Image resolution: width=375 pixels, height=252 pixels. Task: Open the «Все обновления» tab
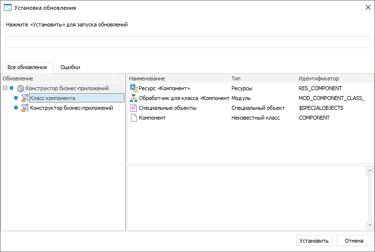pyautogui.click(x=27, y=67)
